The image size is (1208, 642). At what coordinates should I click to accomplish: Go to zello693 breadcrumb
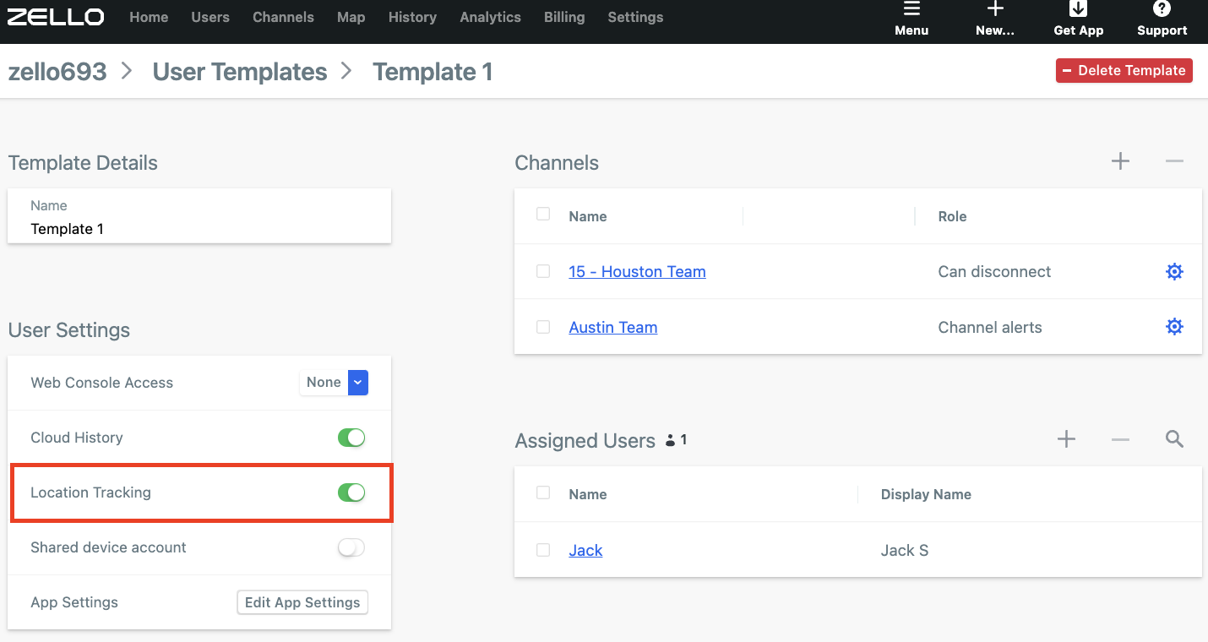[x=57, y=72]
